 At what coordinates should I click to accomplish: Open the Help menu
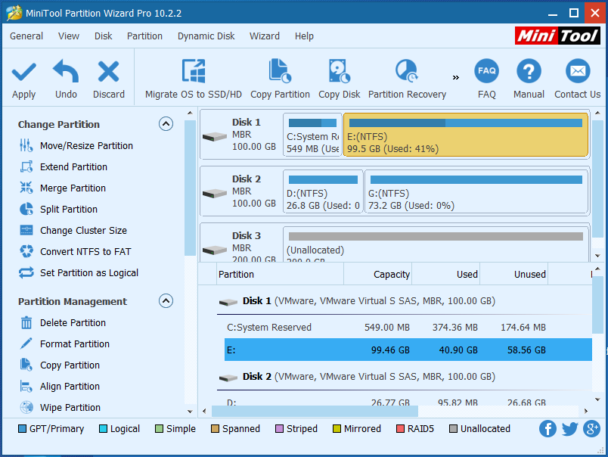[304, 36]
